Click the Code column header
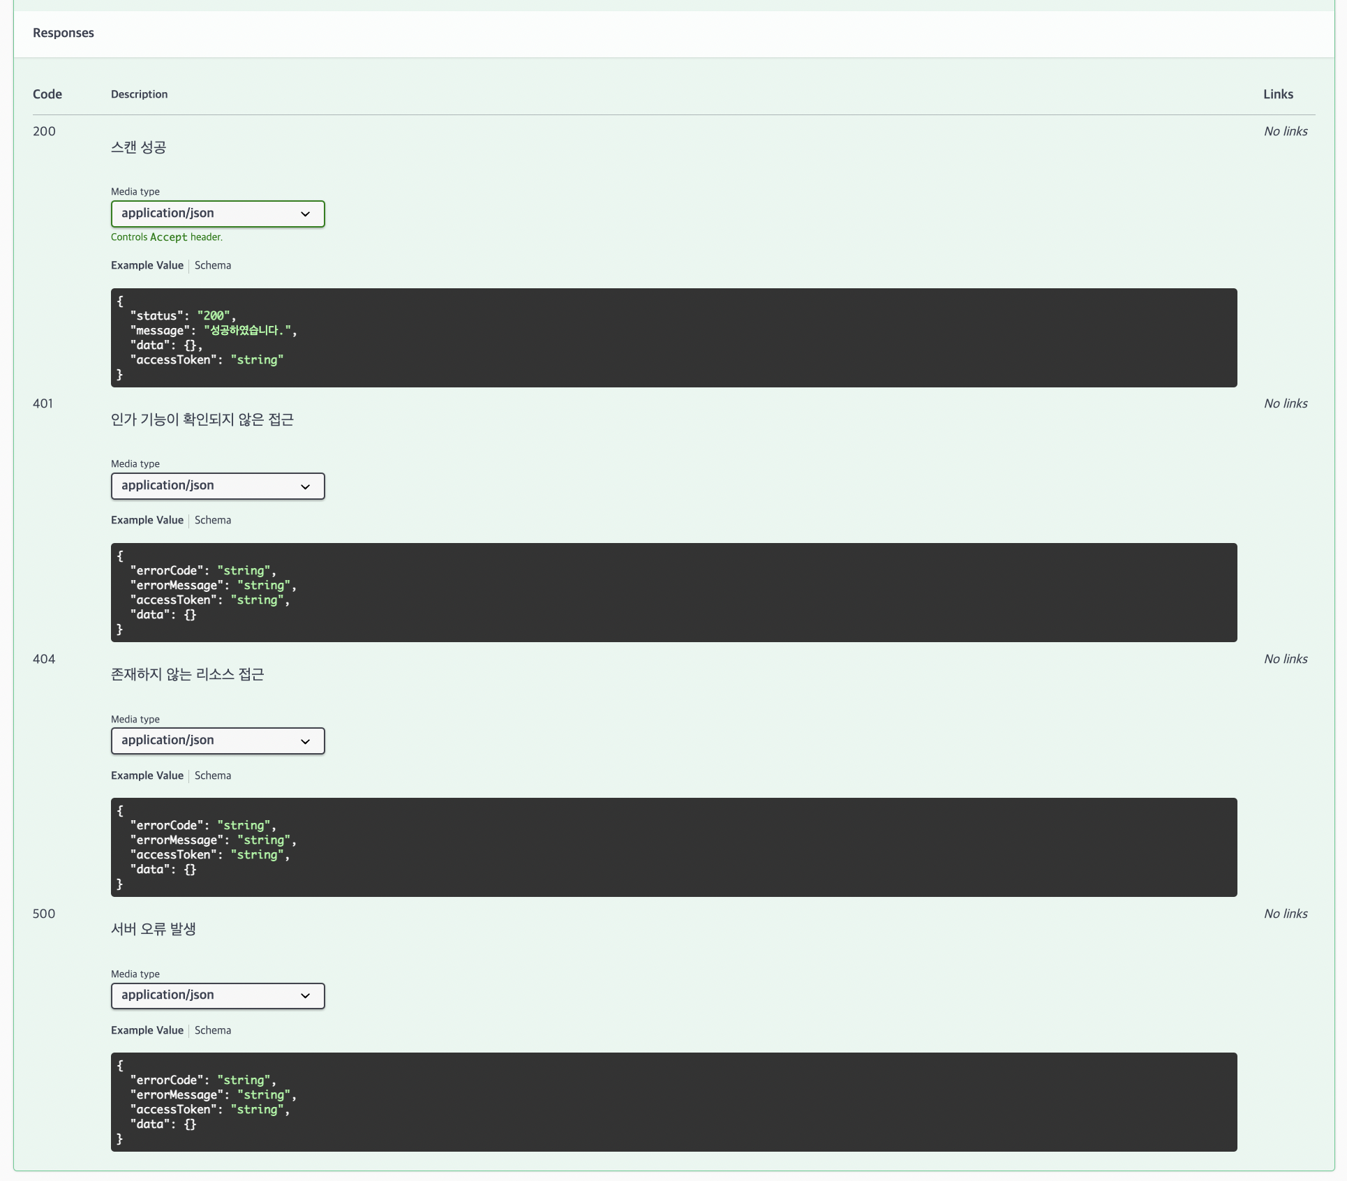This screenshot has height=1181, width=1347. [47, 94]
